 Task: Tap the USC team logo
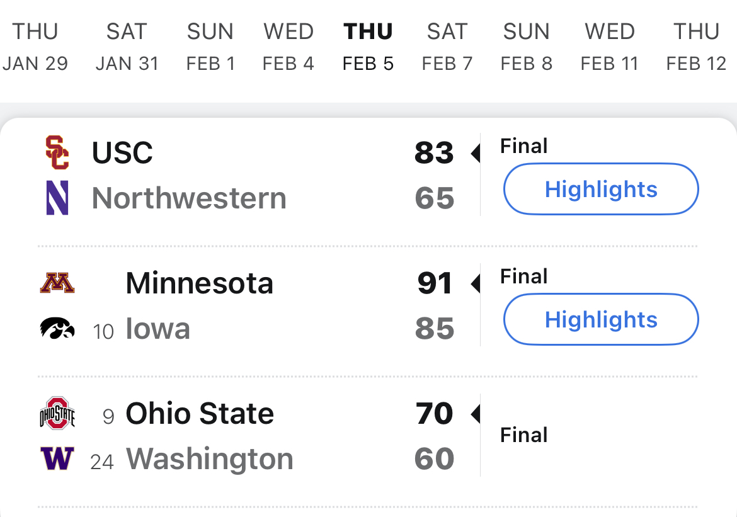tap(57, 153)
